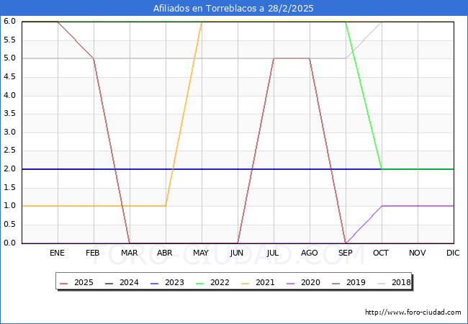
Task: Select the 2020 legend label
Action: (310, 282)
